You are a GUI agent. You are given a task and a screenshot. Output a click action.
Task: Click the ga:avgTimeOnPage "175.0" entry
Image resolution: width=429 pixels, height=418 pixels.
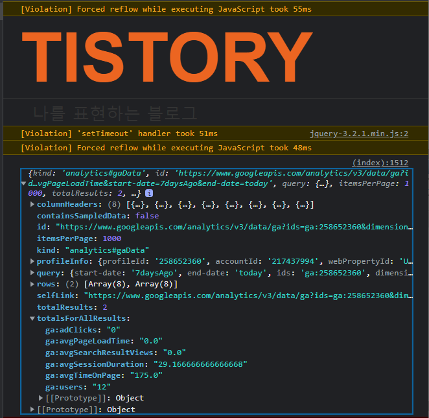[104, 375]
